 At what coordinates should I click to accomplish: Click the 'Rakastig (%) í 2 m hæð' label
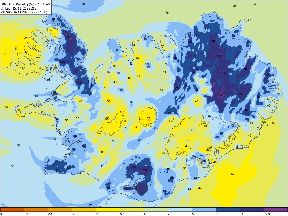click(x=33, y=4)
